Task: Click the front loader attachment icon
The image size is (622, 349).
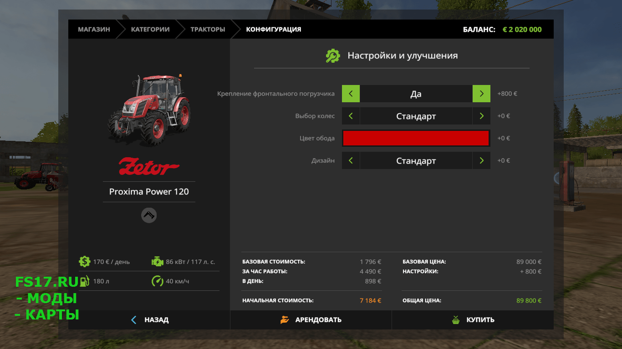Action: 149,215
